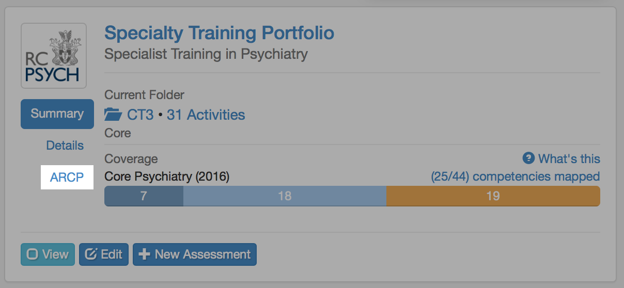Select the ARCP tab
Image resolution: width=624 pixels, height=288 pixels.
point(67,178)
